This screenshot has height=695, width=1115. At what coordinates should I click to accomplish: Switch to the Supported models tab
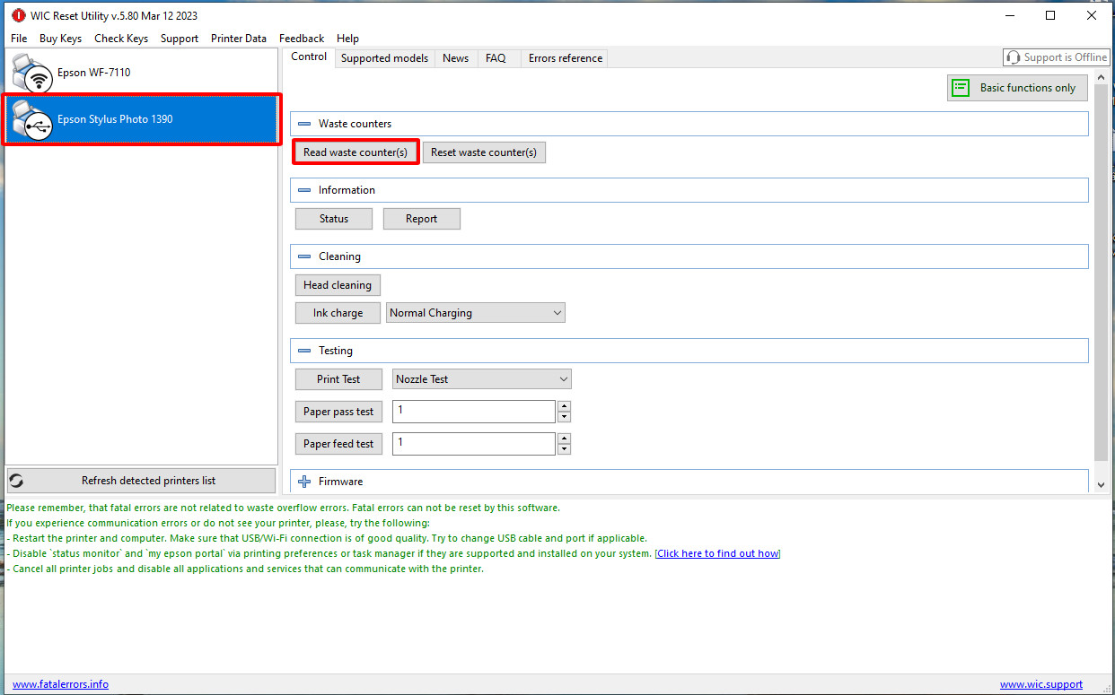[x=384, y=58]
